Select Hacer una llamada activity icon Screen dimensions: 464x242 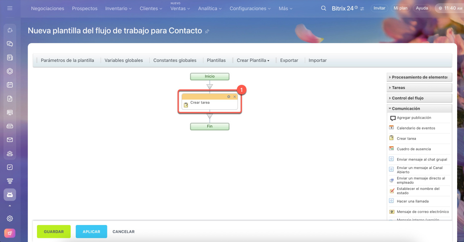pos(391,200)
